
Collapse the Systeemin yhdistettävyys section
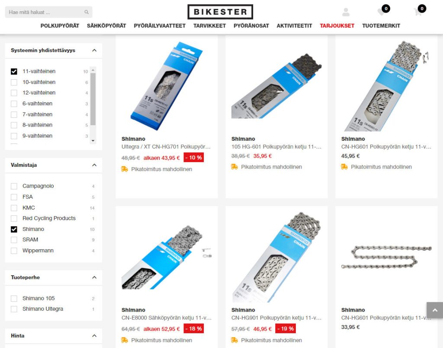point(94,50)
